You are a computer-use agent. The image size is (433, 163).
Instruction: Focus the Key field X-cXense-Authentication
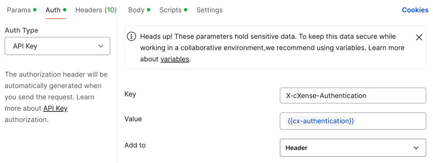[353, 96]
